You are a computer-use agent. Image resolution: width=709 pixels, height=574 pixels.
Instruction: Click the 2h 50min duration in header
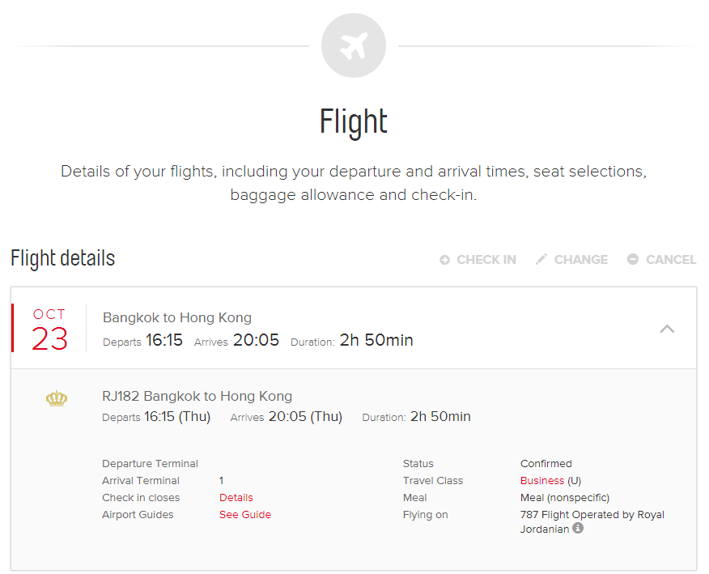click(x=376, y=340)
